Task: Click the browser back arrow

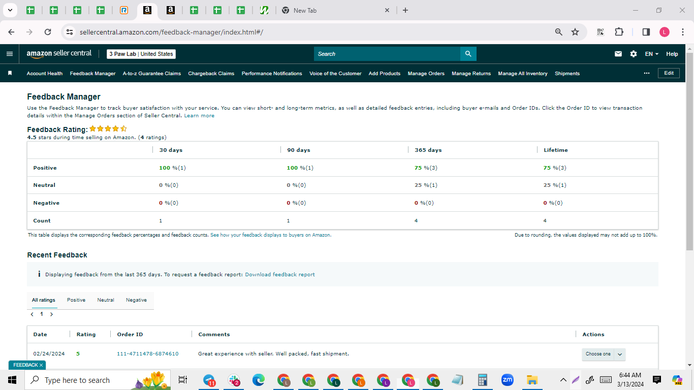Action: (12, 32)
